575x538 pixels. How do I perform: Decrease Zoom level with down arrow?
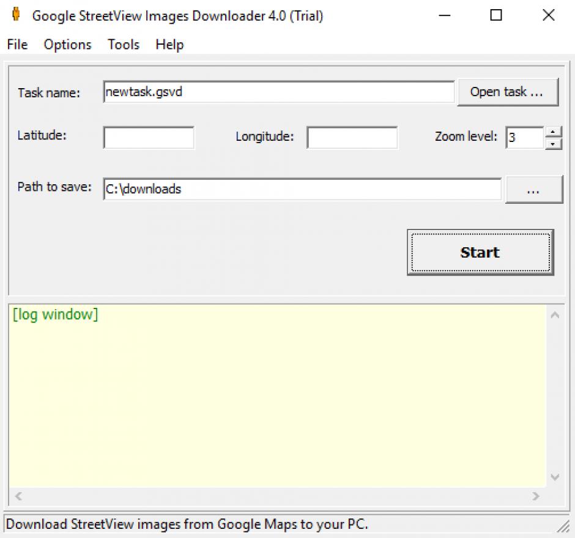point(554,144)
